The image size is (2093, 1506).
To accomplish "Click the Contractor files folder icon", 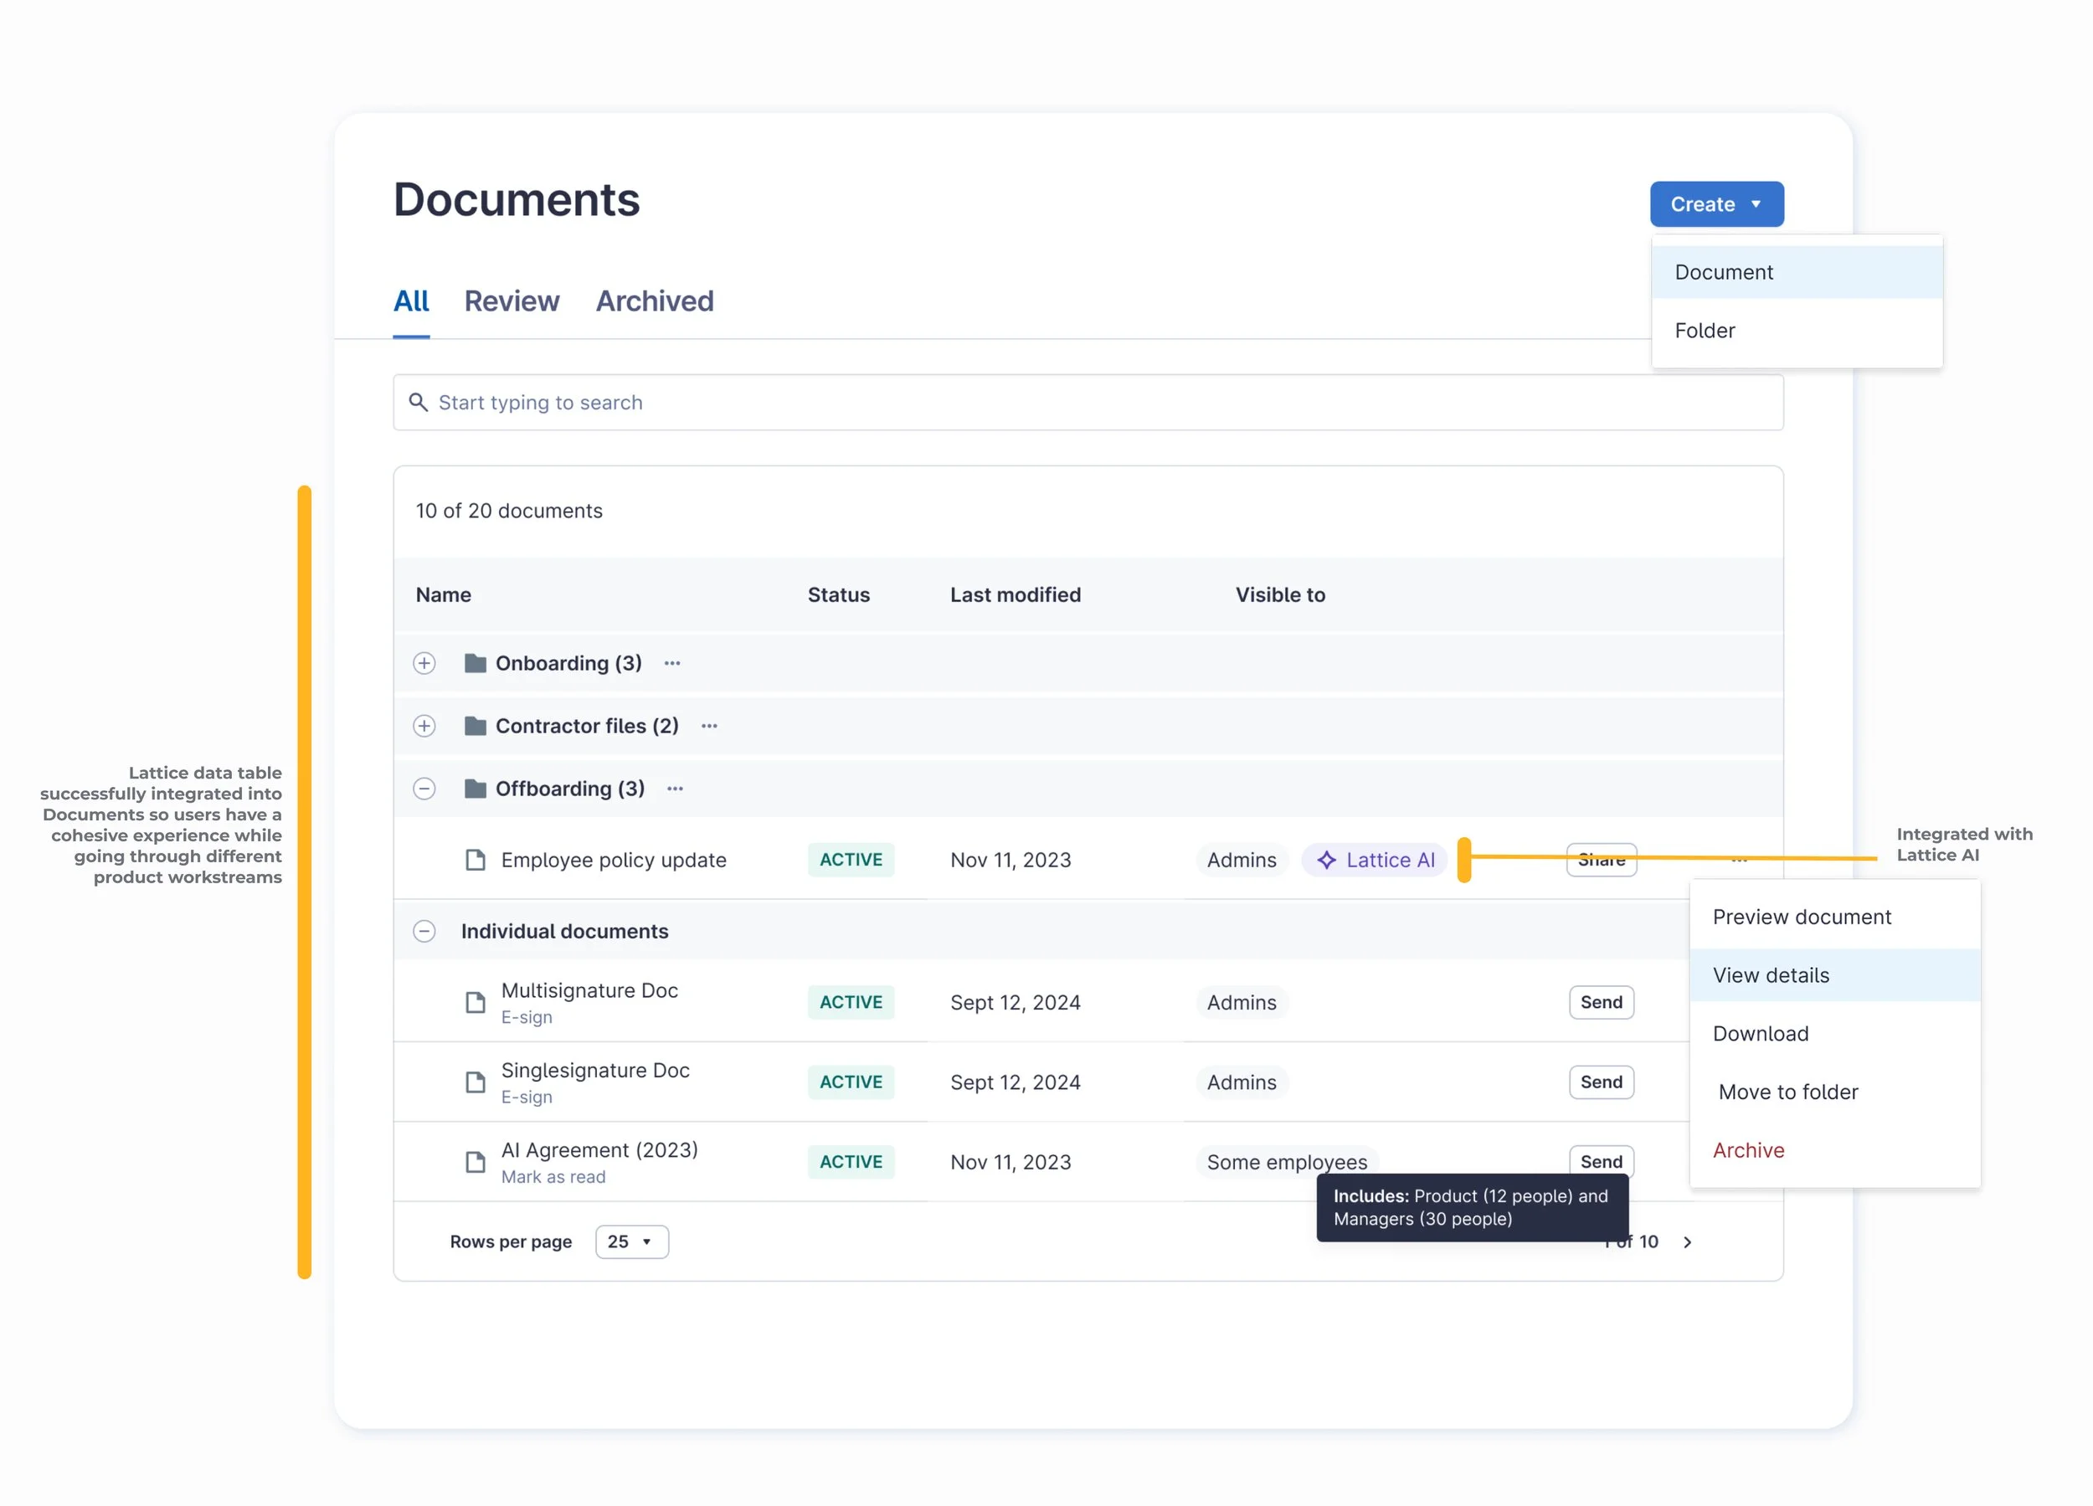I will [x=476, y=727].
